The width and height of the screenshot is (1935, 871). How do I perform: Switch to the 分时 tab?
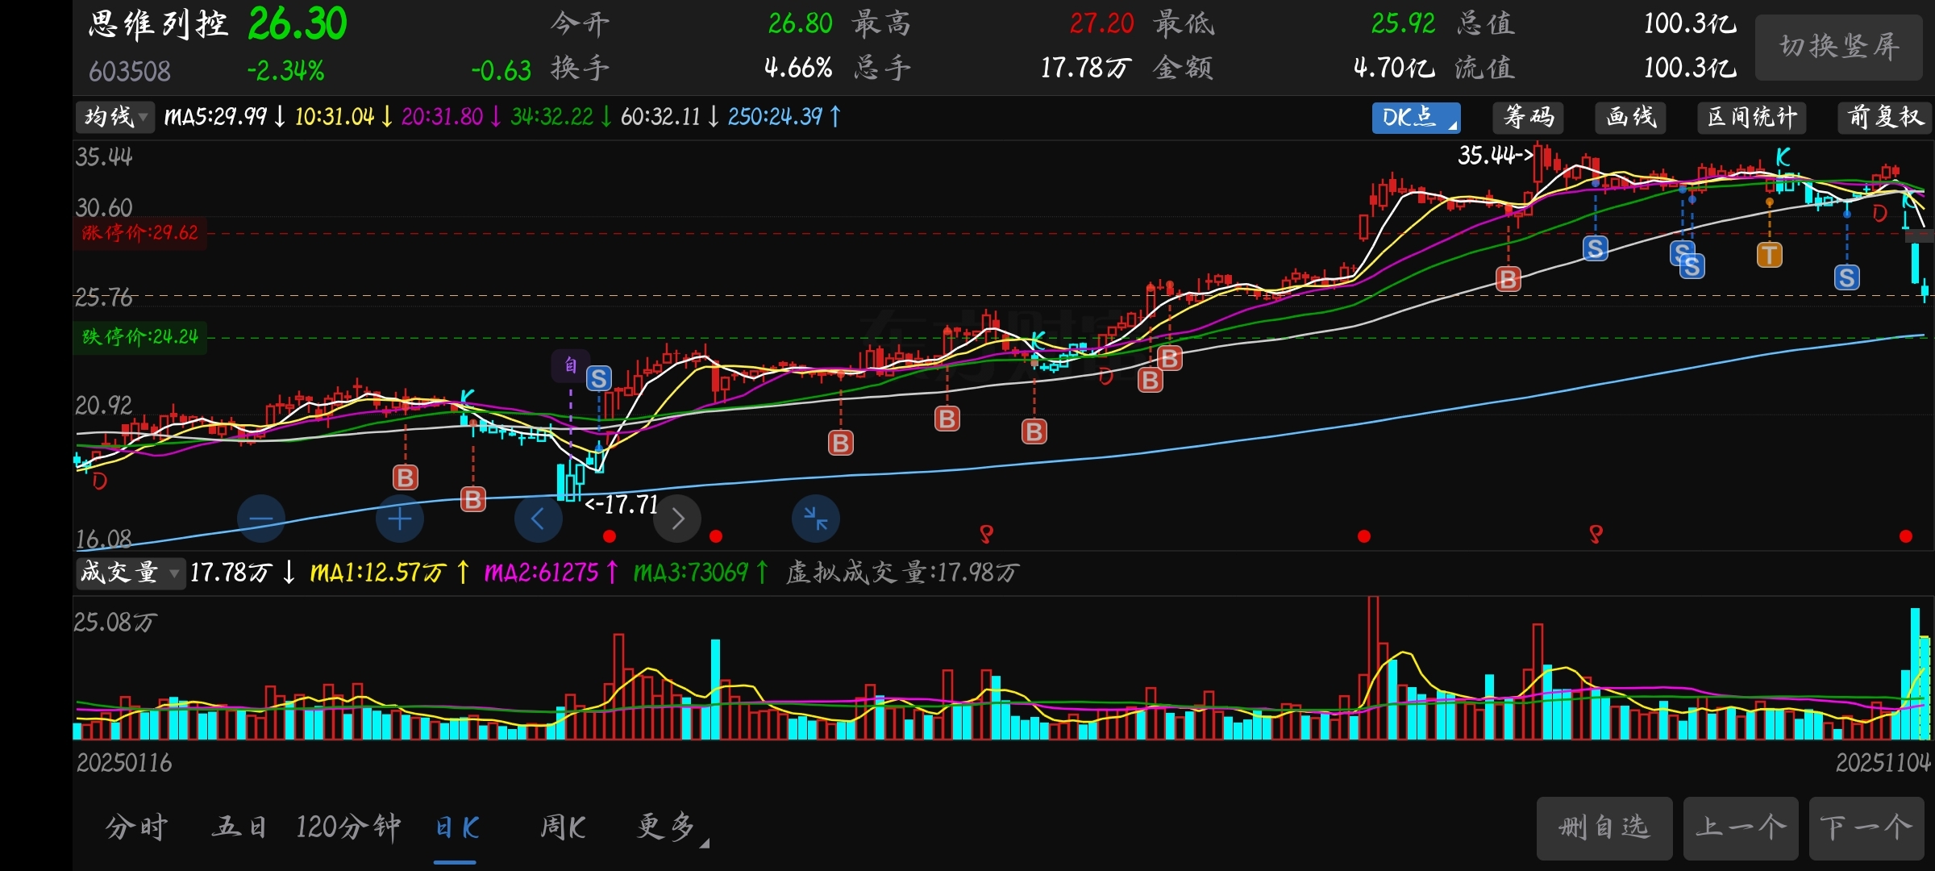pyautogui.click(x=136, y=827)
